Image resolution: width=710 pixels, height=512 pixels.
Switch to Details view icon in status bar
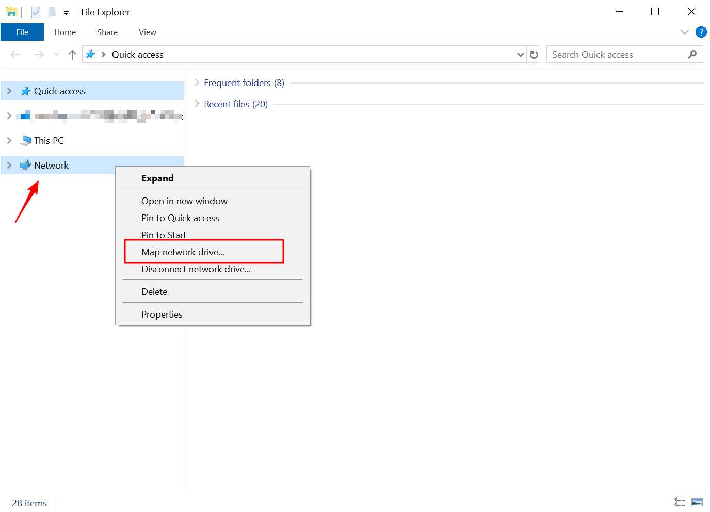coord(679,502)
